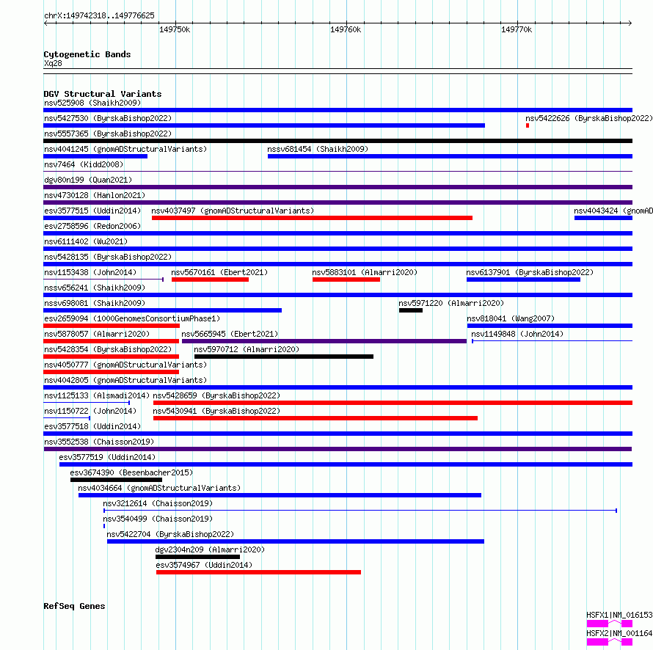This screenshot has height=650, width=653.
Task: Select nsv4034664 (gnomADStructuralVariants) label
Action: click(x=159, y=488)
